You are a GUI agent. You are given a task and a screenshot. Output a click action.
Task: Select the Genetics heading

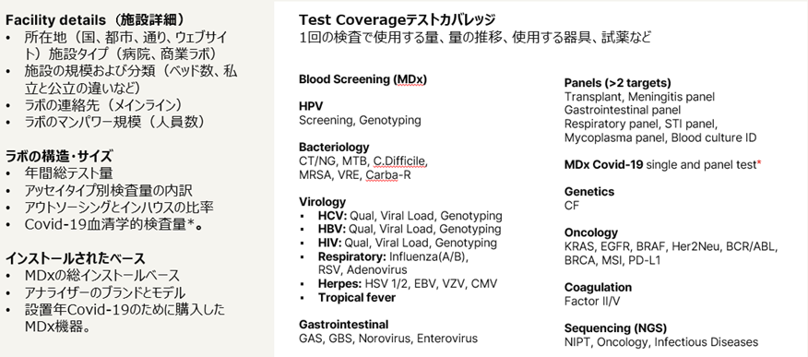tap(589, 192)
